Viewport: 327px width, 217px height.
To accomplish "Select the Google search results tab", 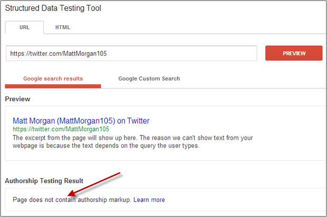I will [53, 78].
